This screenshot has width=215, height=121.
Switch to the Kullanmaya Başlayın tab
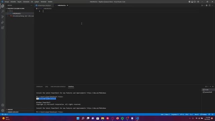tap(44, 5)
